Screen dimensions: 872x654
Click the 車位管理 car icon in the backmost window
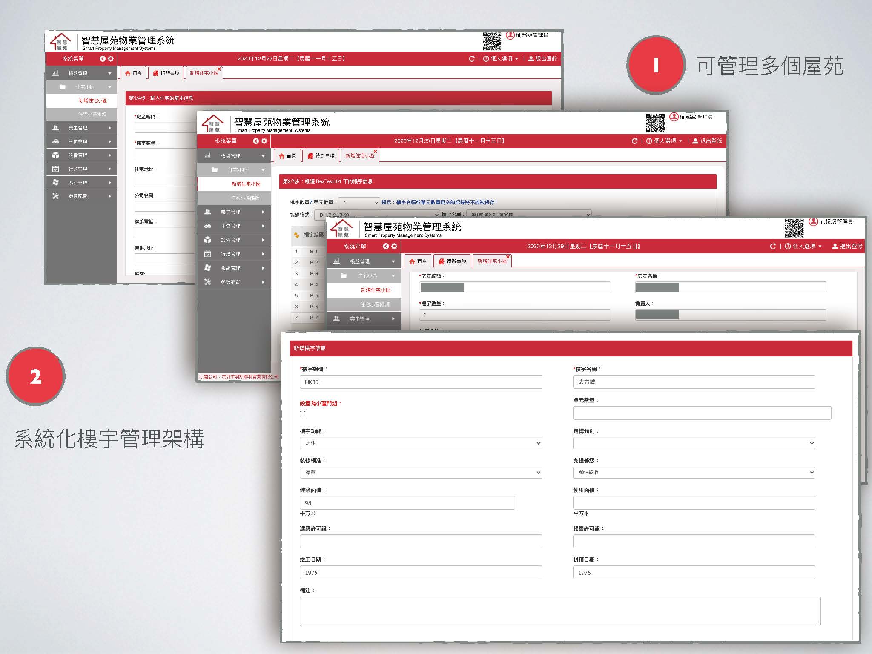pyautogui.click(x=55, y=141)
